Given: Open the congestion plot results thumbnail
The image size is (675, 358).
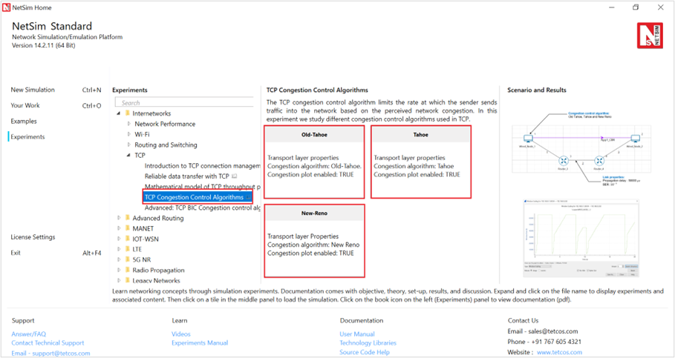Looking at the screenshot, I should tap(581, 237).
